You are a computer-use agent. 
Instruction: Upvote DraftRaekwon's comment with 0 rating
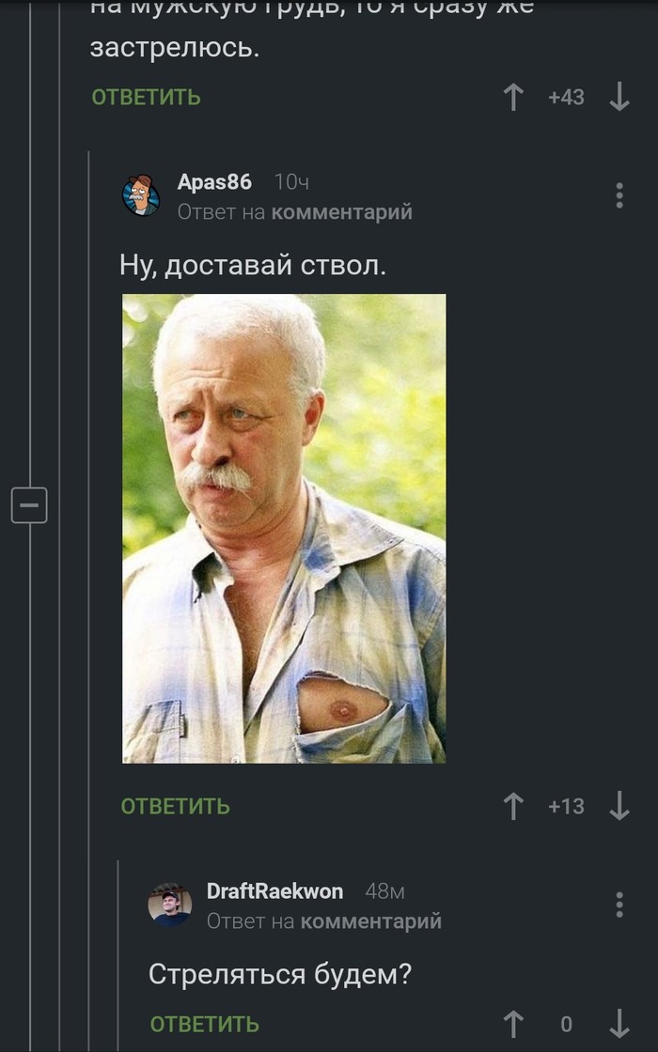coord(513,1024)
